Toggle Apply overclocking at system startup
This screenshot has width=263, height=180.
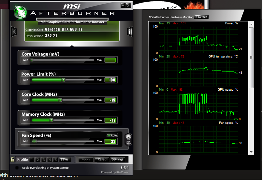click(x=17, y=168)
